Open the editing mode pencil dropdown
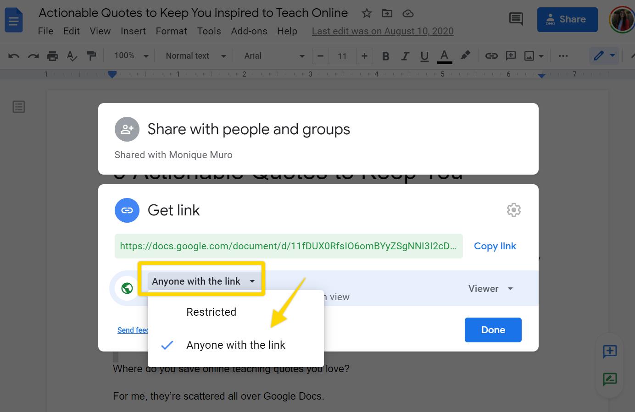The height and width of the screenshot is (412, 635). point(604,56)
